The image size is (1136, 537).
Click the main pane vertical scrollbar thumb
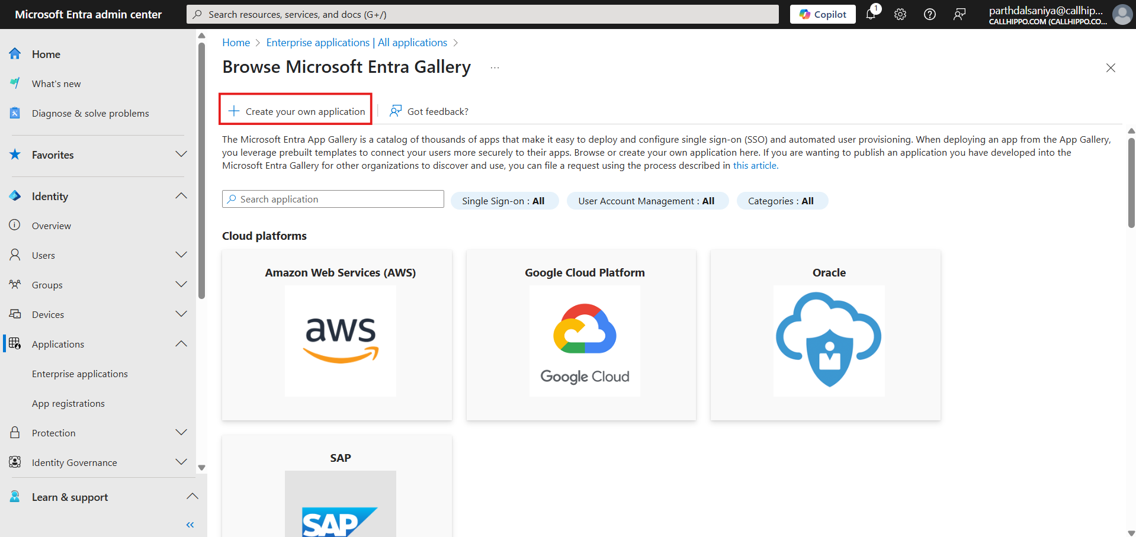[x=1131, y=182]
